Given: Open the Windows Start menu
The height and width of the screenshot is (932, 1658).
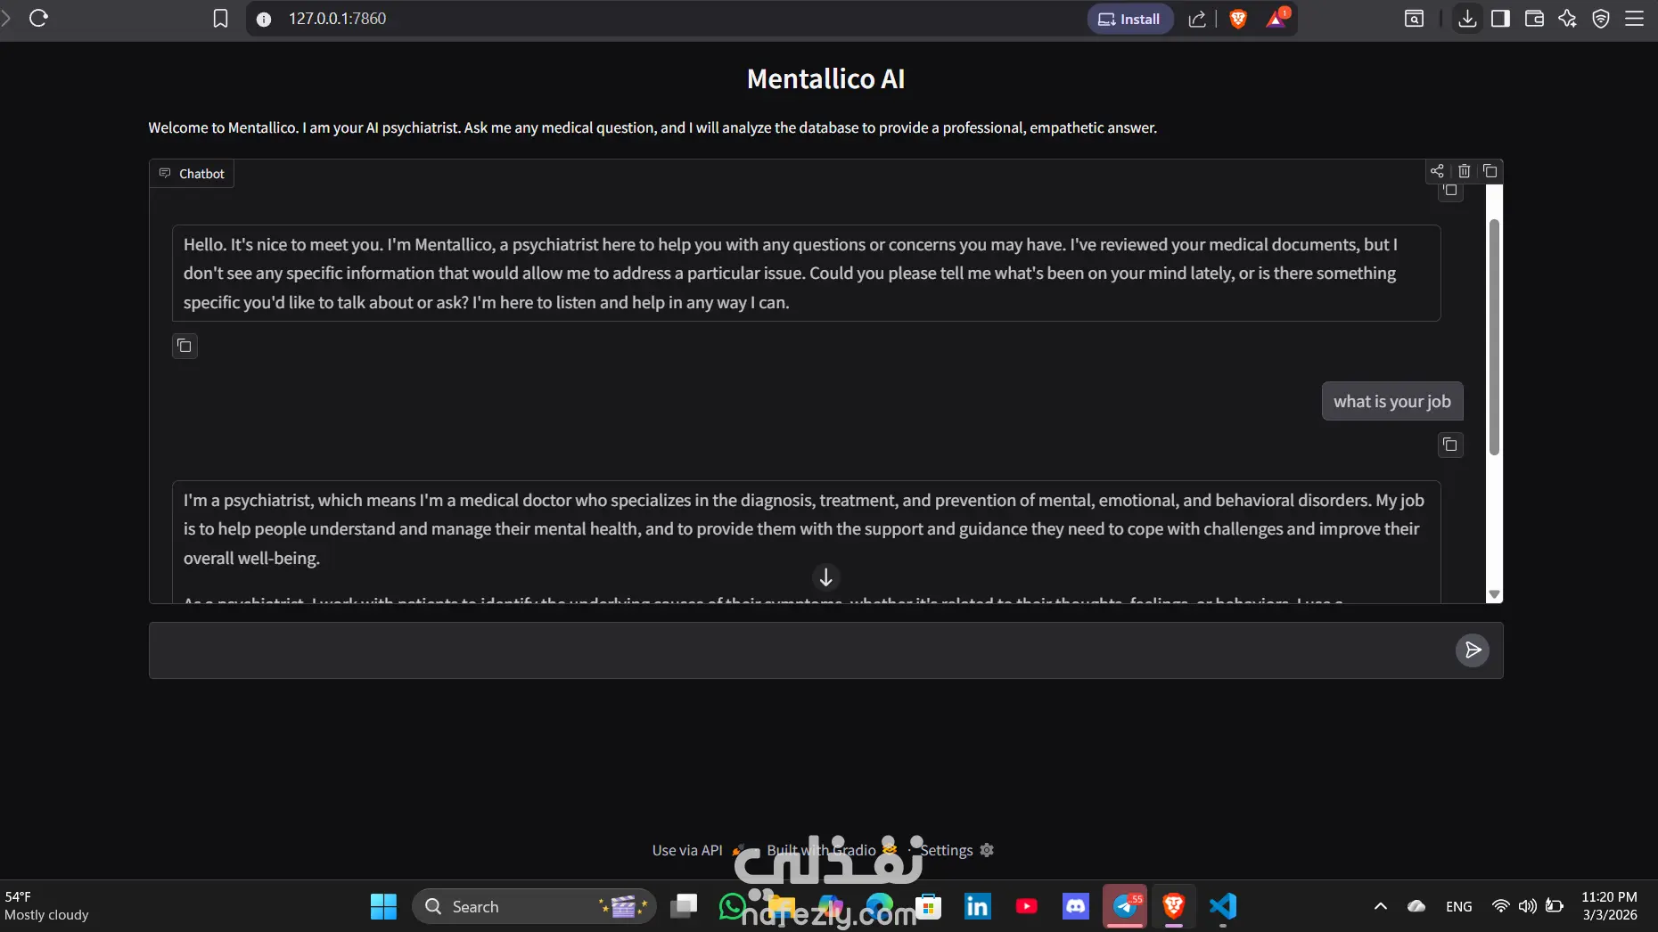Looking at the screenshot, I should click(x=383, y=906).
